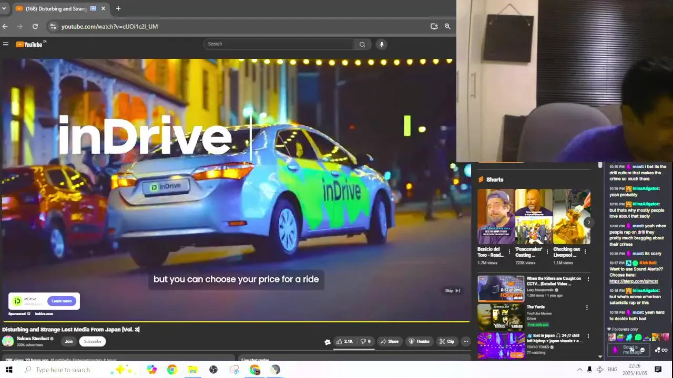Open Sakura Stardust channel avatar
The width and height of the screenshot is (673, 378).
(x=8, y=341)
